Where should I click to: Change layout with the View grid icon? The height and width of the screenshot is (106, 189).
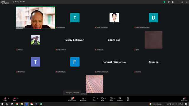[x=172, y=2]
